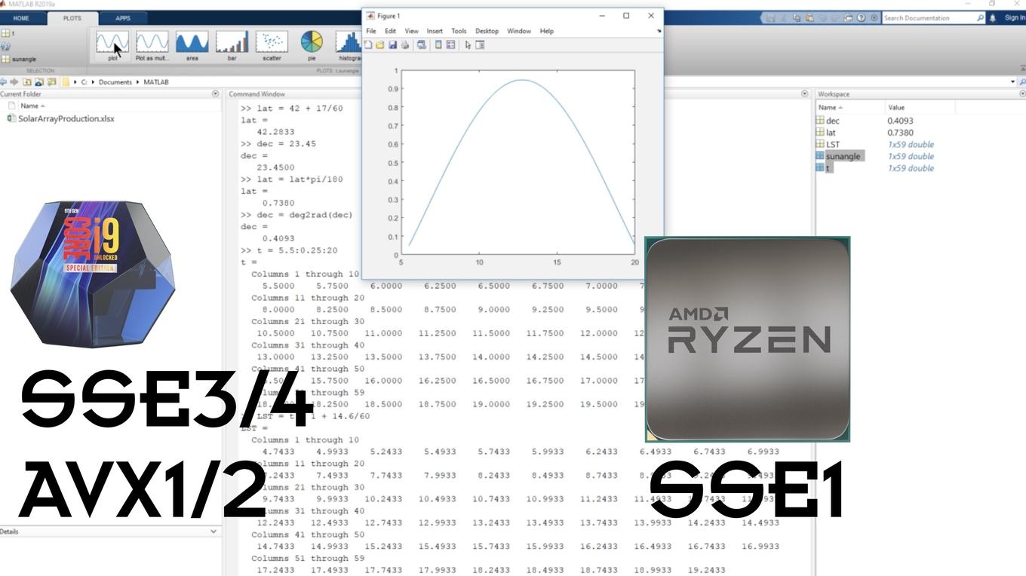The height and width of the screenshot is (576, 1026).
Task: Insert Legend from Figure 1 toolbar
Action: click(450, 45)
